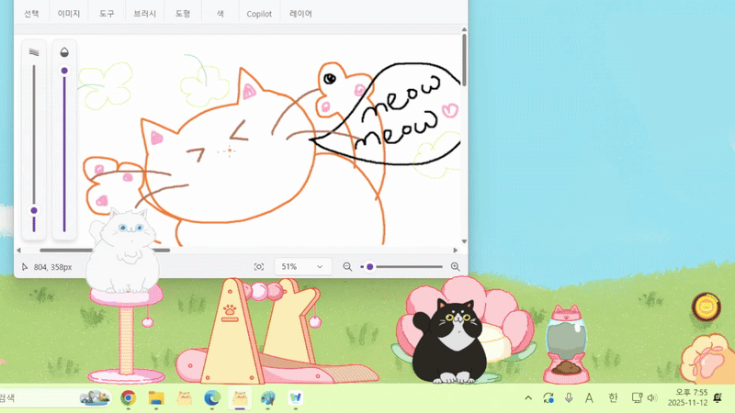Toggle the Korean 한 input mode indicator
This screenshot has width=735, height=413.
coord(613,397)
